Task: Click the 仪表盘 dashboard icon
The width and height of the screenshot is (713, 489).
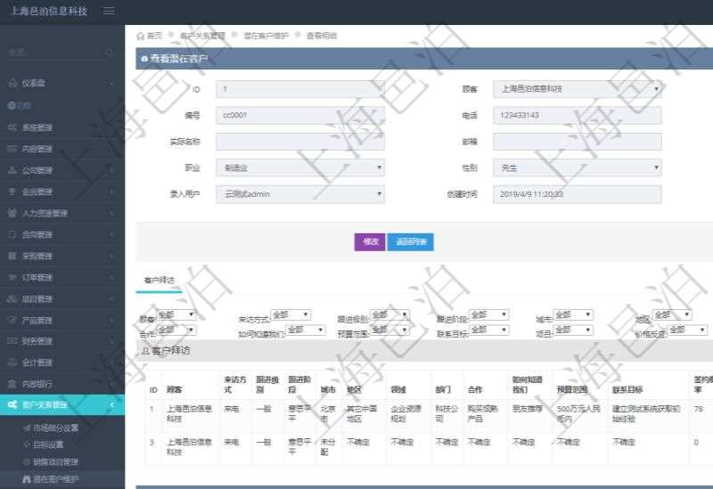Action: coord(12,83)
